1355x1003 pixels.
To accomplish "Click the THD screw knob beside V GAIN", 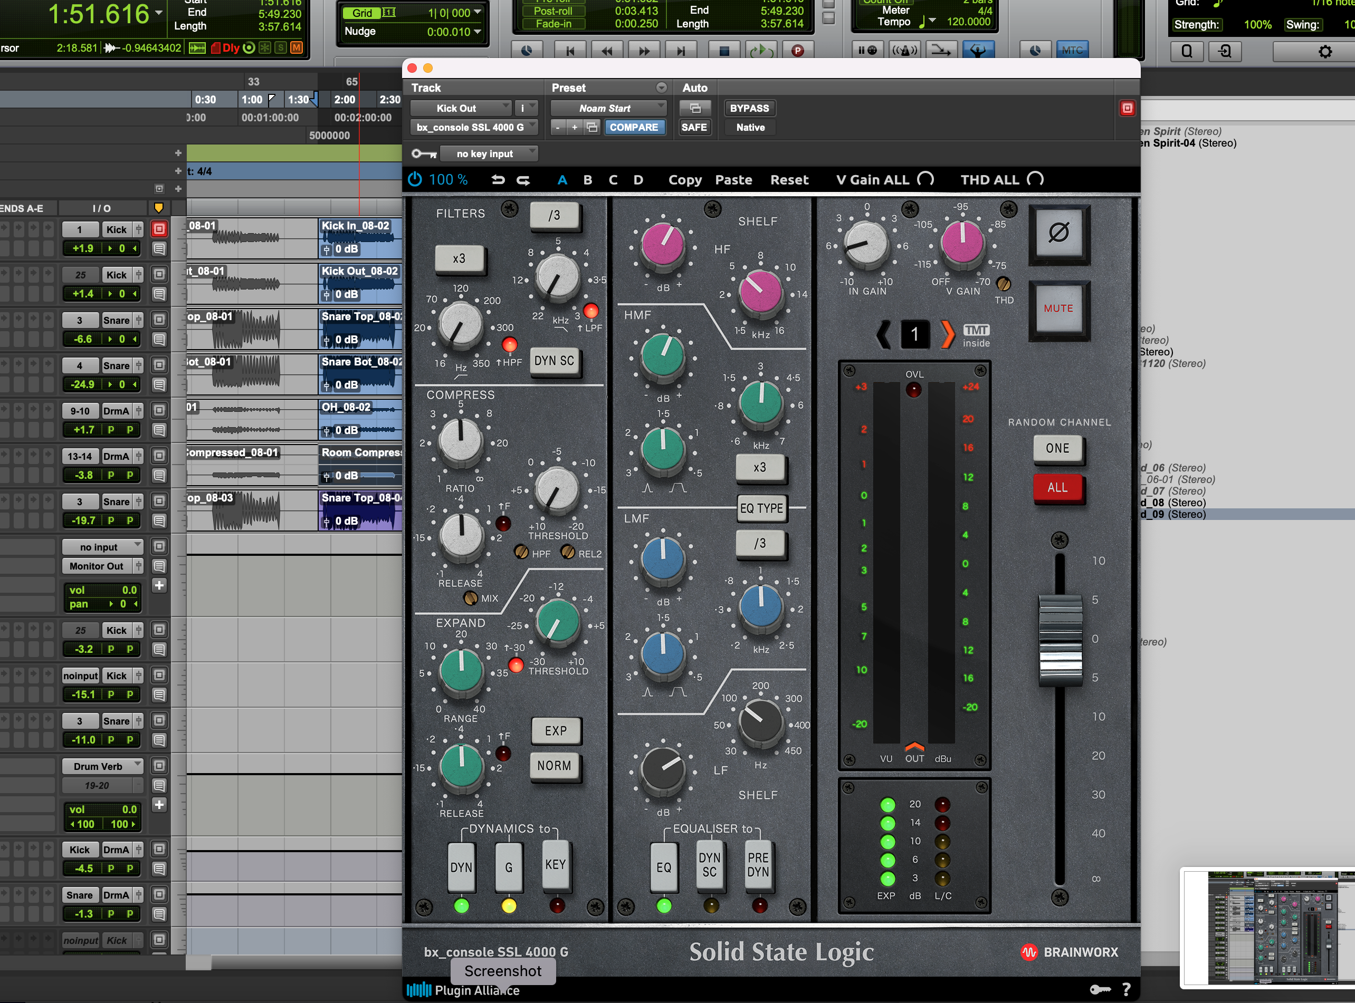I will click(1004, 284).
